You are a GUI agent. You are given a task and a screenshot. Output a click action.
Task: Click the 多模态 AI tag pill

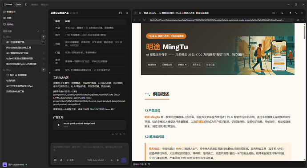[x=182, y=64]
